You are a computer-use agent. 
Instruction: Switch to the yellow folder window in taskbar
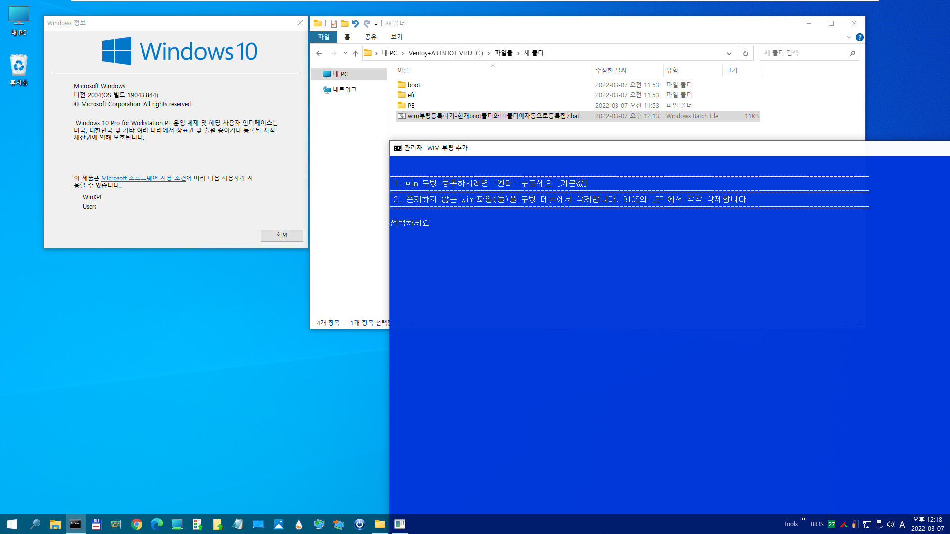click(x=380, y=524)
